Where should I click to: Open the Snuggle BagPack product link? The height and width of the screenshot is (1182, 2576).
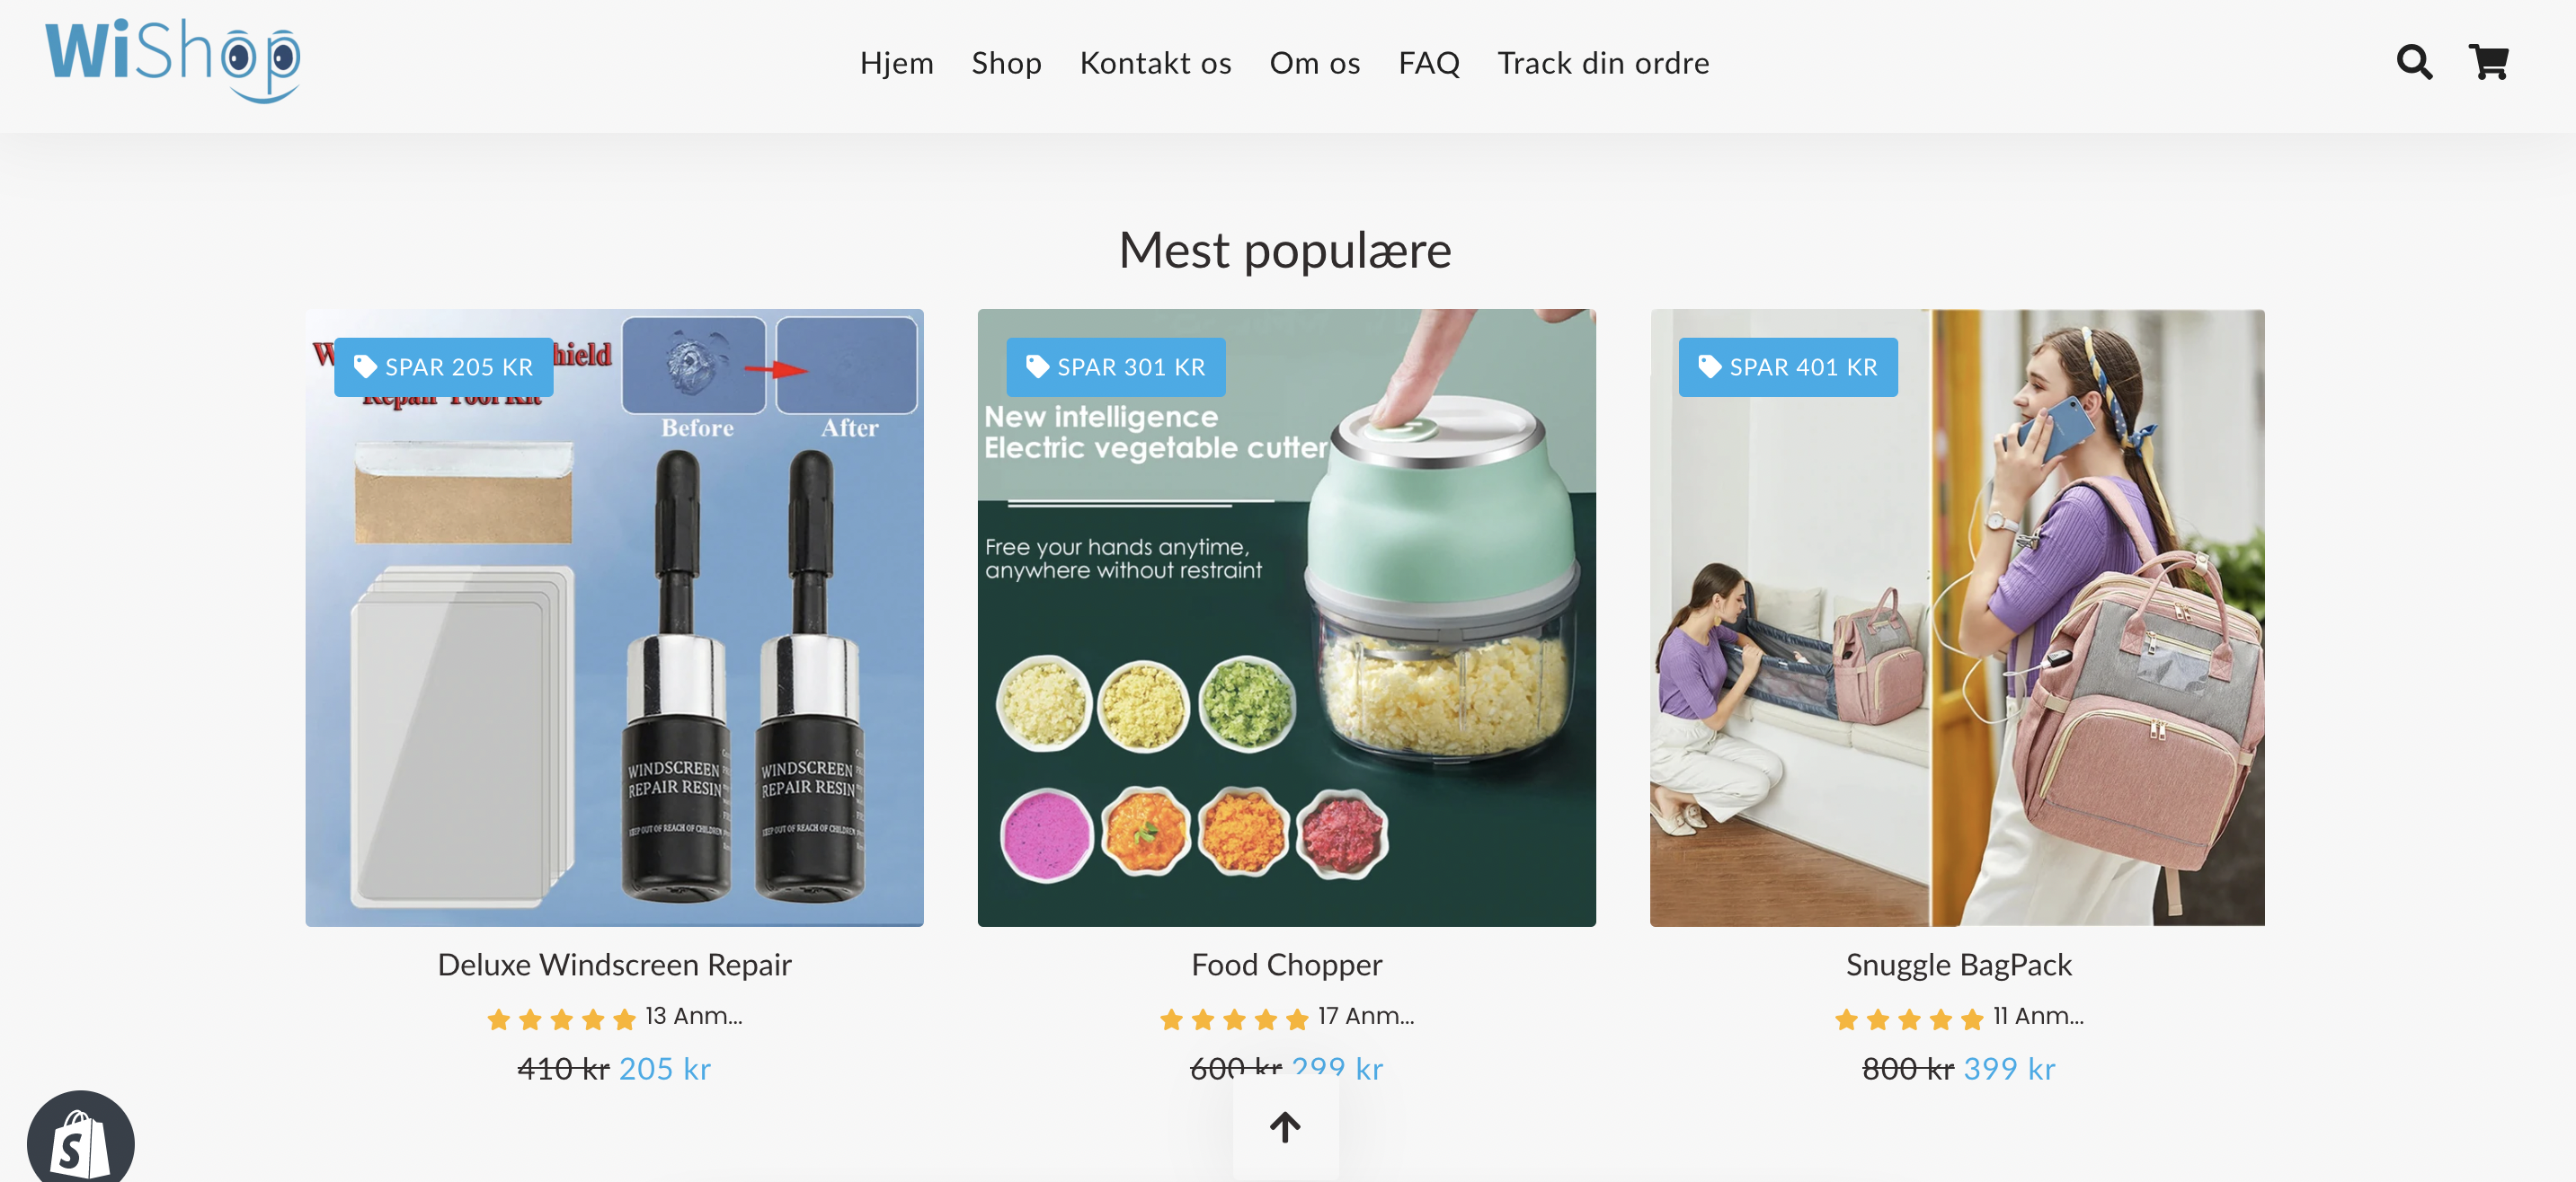click(x=1958, y=964)
